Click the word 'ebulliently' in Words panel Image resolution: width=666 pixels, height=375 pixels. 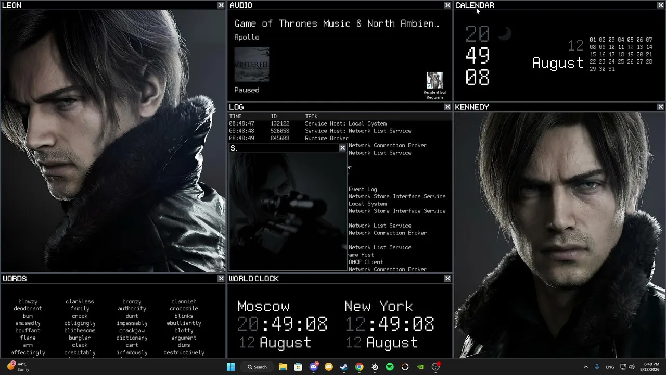[x=184, y=323]
